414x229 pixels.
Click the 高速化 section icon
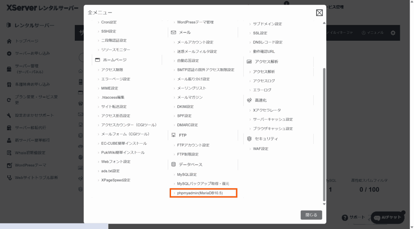coord(249,100)
